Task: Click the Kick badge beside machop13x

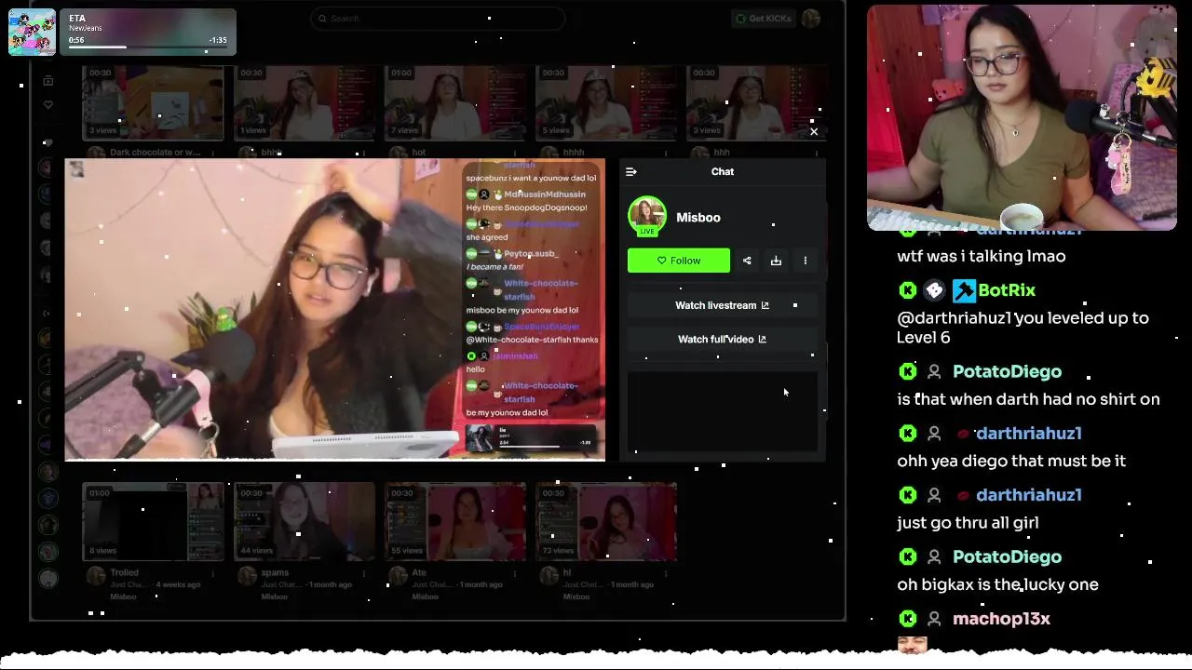Action: point(908,619)
